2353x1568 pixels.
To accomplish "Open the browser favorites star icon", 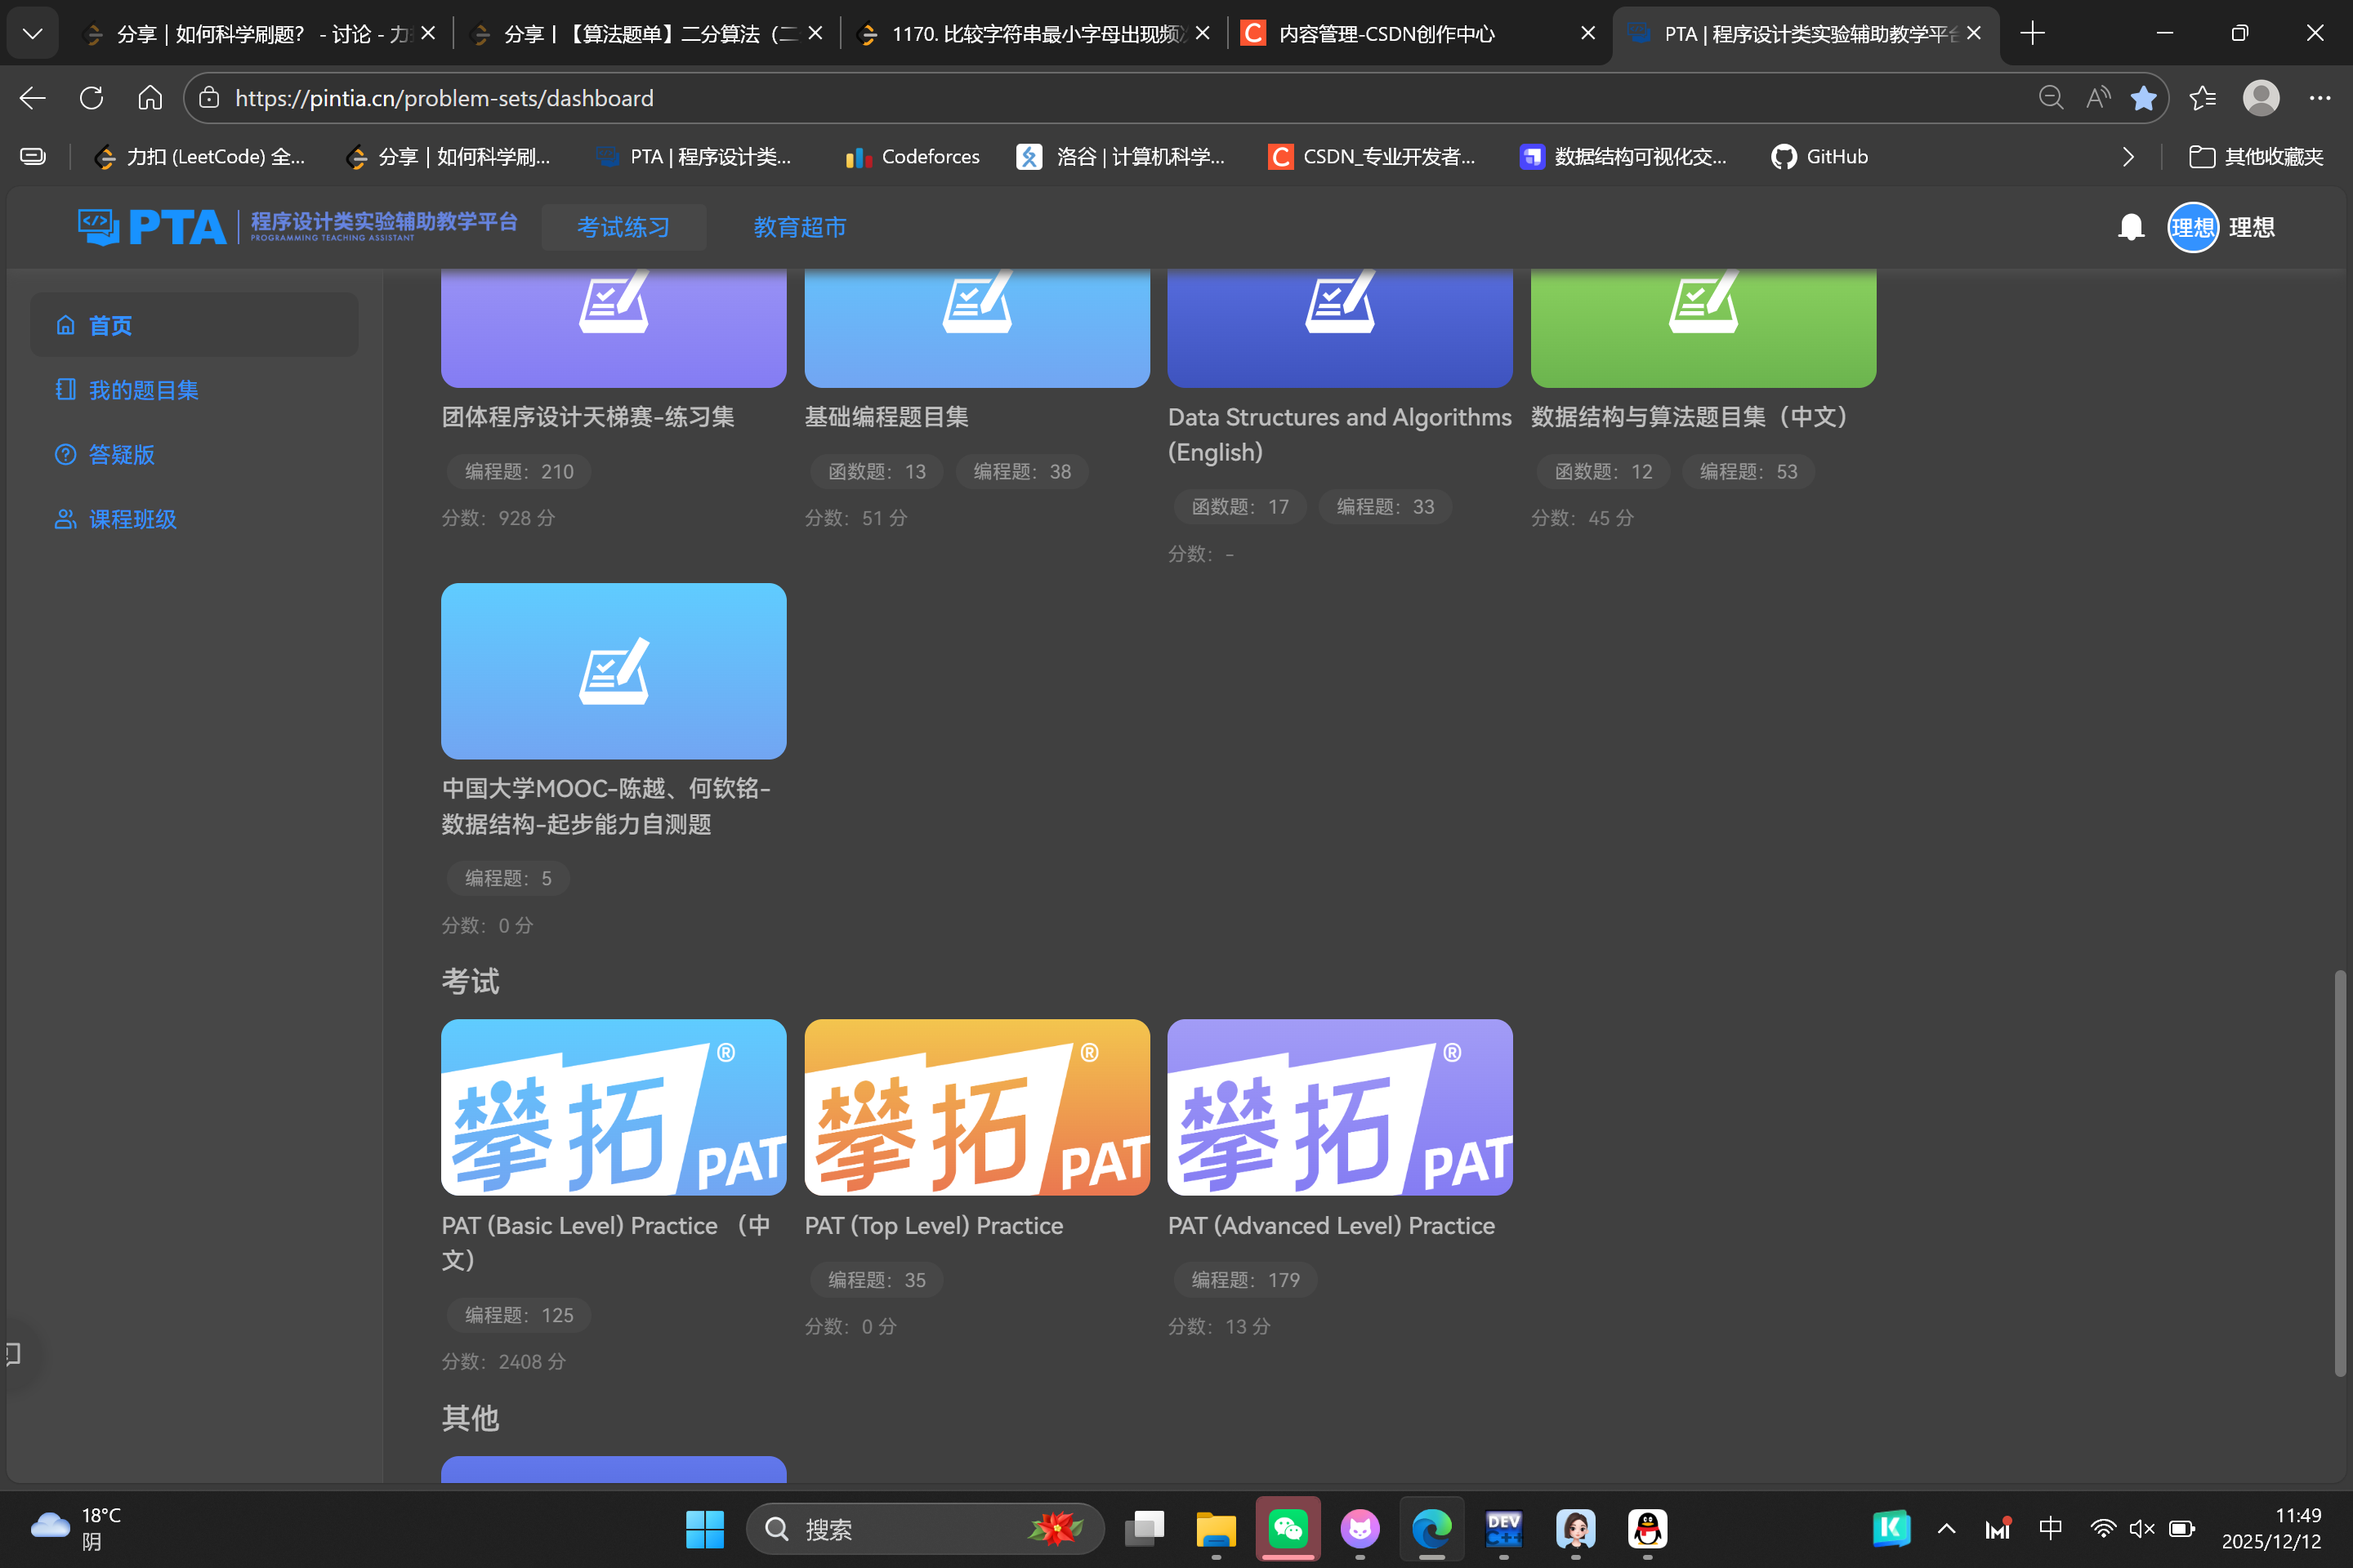I will coord(2144,97).
